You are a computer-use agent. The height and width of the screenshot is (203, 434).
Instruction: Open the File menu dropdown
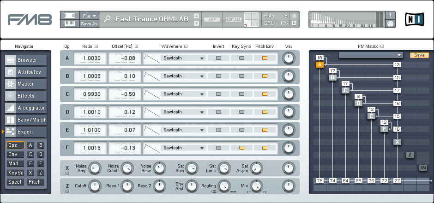coord(89,16)
